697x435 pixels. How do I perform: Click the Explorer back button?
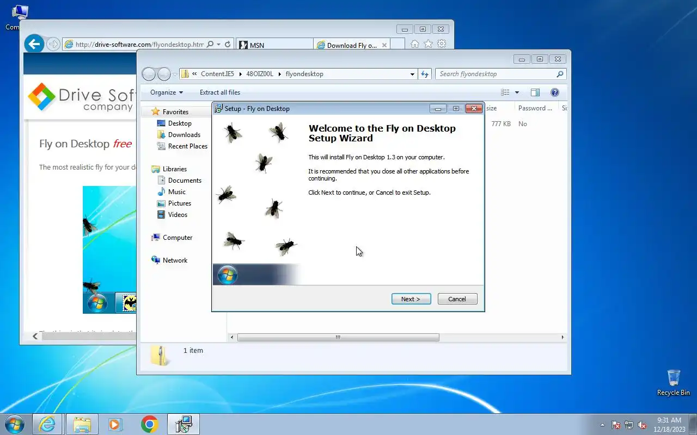149,74
